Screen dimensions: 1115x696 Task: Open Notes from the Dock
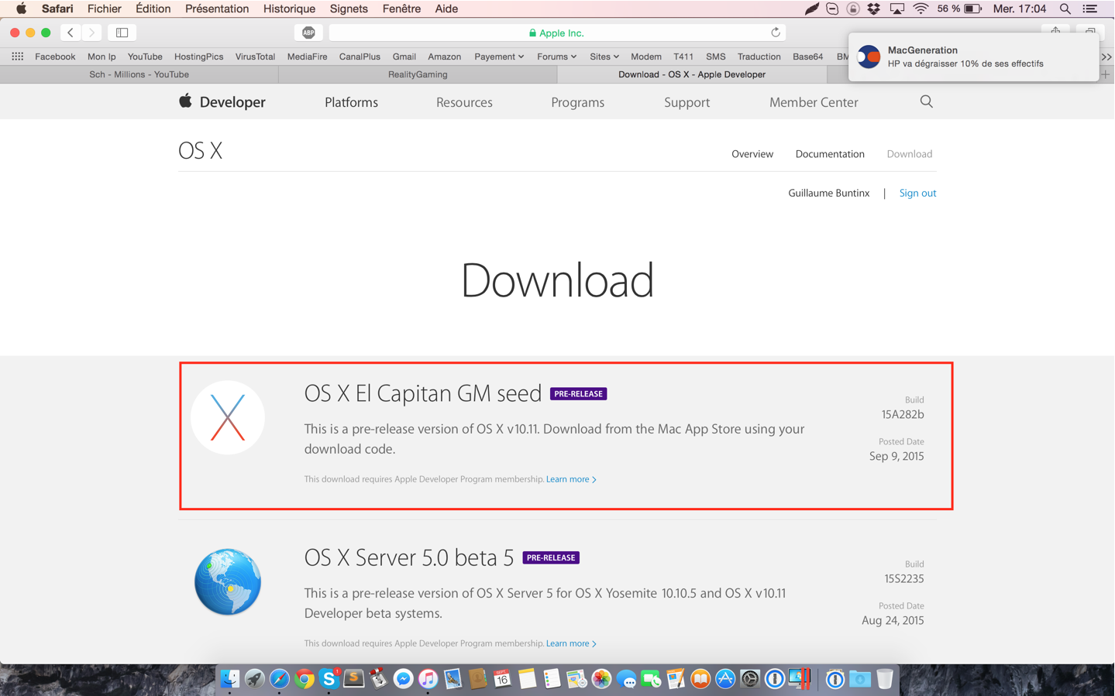[527, 679]
